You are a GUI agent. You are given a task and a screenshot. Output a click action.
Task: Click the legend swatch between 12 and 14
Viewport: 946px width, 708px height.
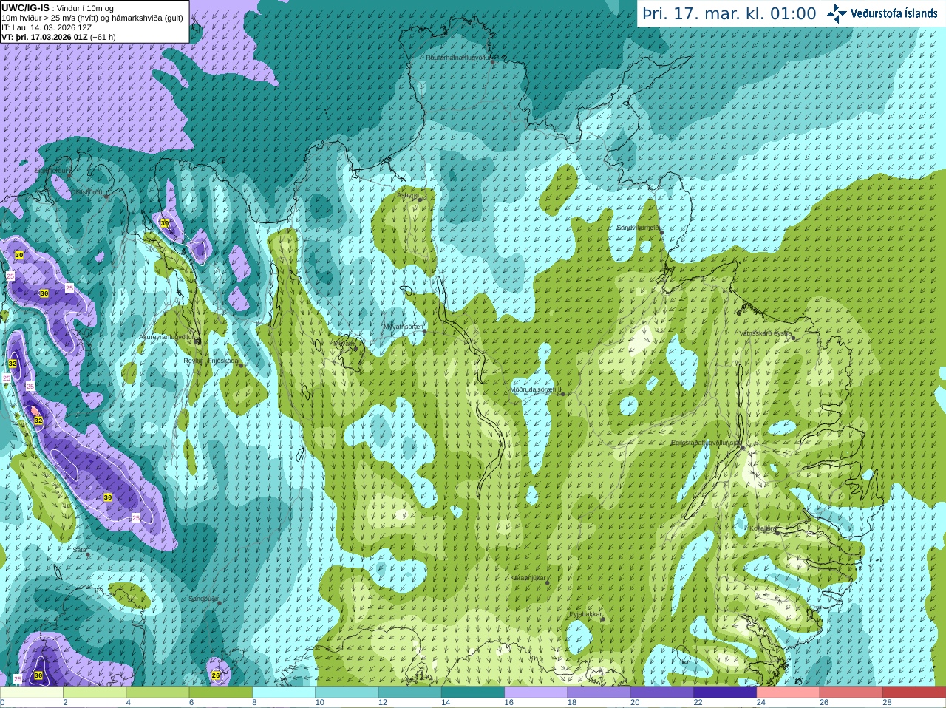[x=409, y=692]
